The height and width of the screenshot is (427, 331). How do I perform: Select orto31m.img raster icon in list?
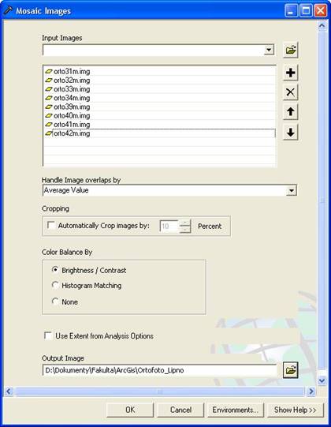click(49, 72)
